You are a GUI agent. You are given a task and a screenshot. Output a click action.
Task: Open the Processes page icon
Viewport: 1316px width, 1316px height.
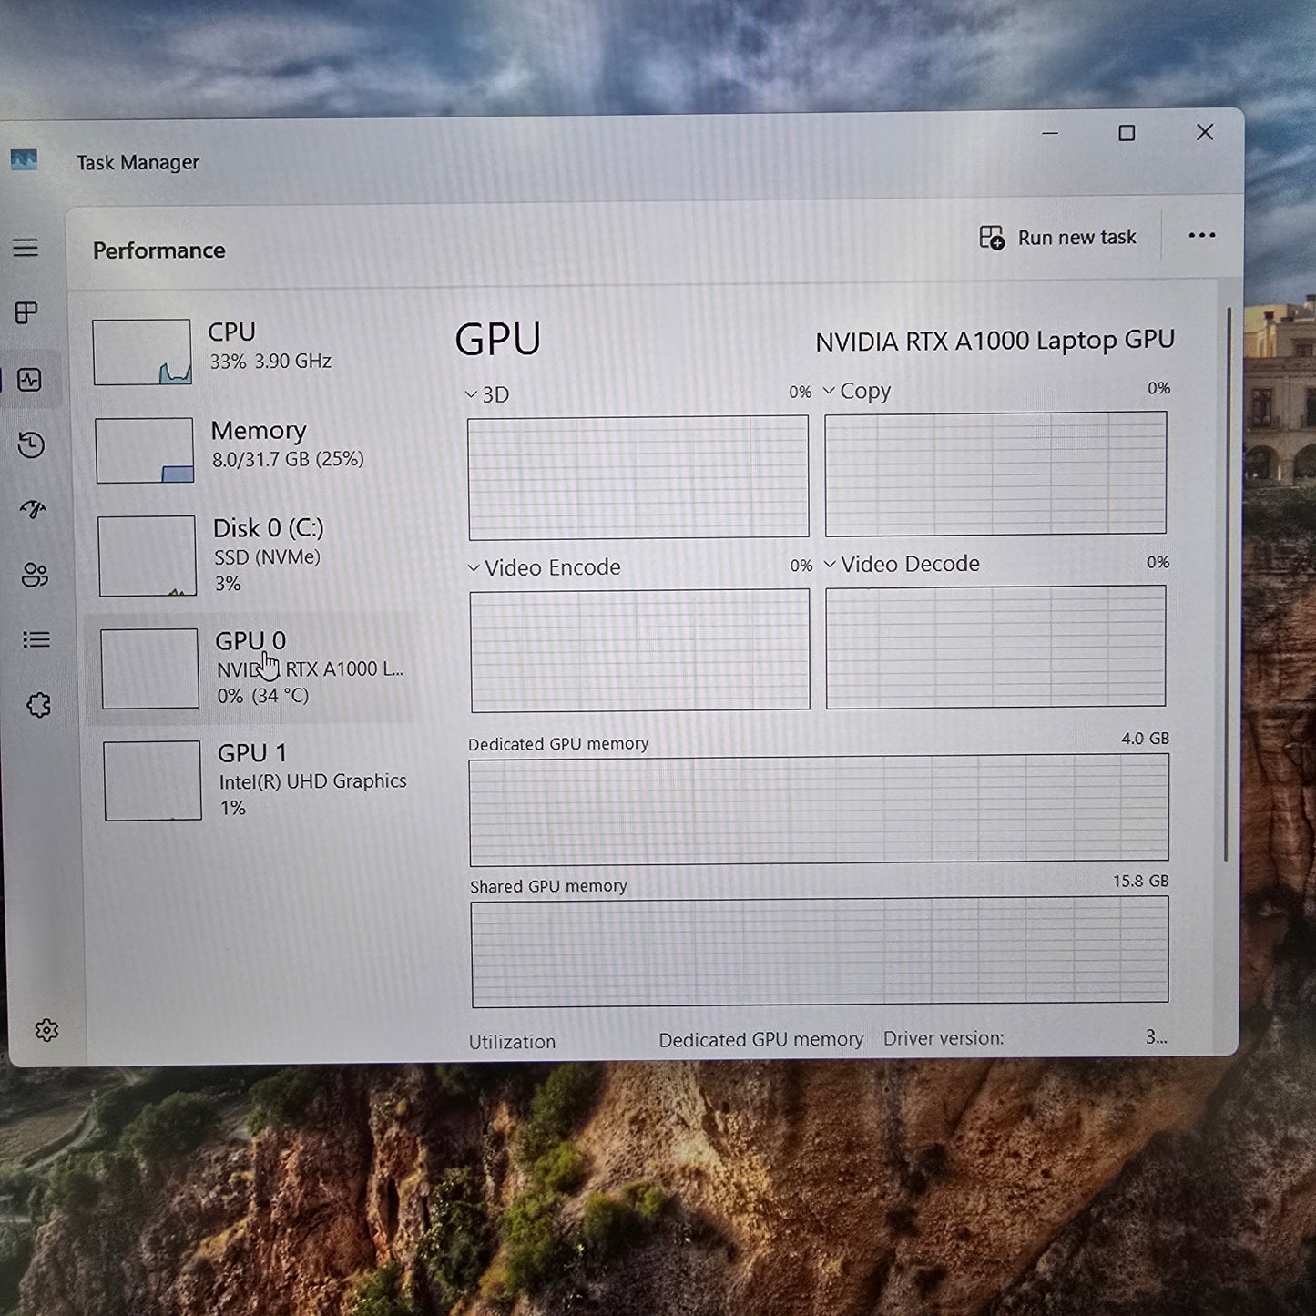tap(27, 313)
